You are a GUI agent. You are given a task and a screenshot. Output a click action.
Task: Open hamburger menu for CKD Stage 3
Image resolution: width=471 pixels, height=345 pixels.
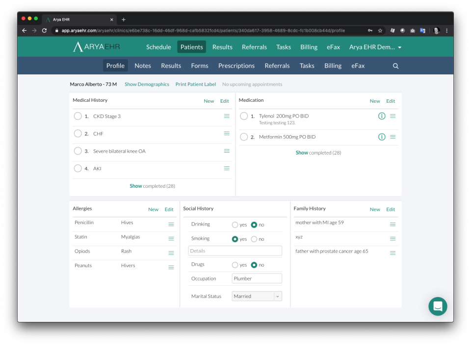point(227,116)
